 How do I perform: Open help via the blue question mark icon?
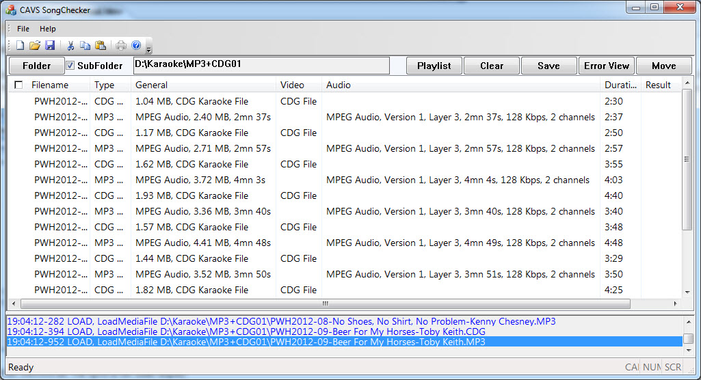tap(136, 46)
